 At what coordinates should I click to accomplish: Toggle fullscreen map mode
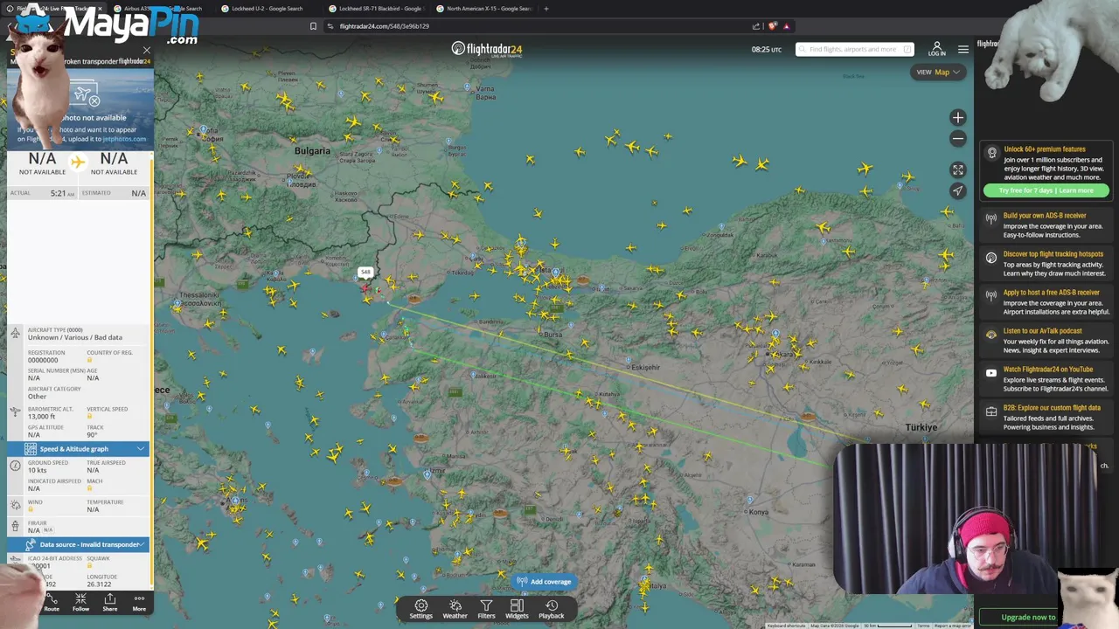coord(958,169)
